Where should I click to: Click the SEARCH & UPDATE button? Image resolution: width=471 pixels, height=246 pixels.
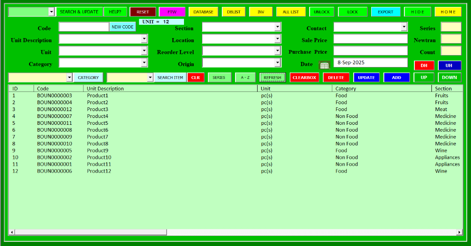tap(79, 11)
